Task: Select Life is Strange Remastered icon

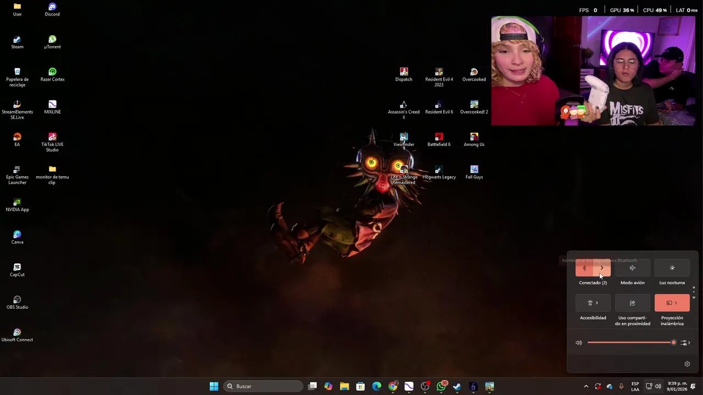Action: (404, 175)
